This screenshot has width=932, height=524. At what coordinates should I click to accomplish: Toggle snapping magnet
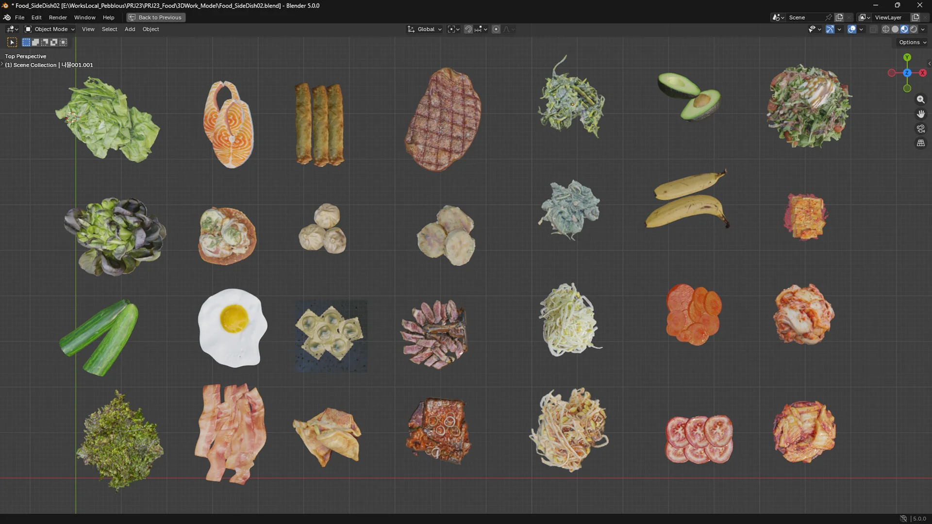[x=468, y=29]
